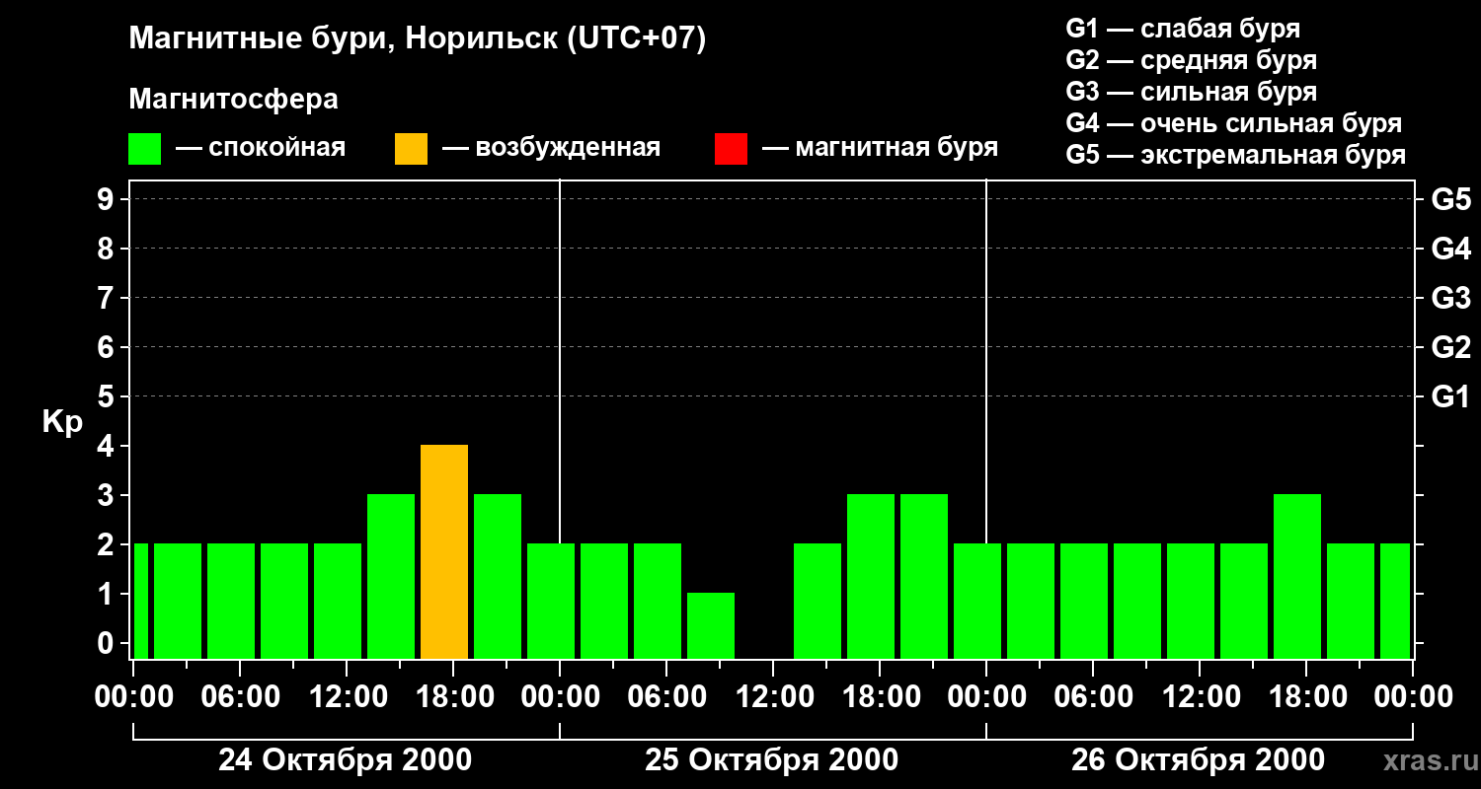
Task: Click the 06:00 time label for 25 Октября
Action: [665, 697]
